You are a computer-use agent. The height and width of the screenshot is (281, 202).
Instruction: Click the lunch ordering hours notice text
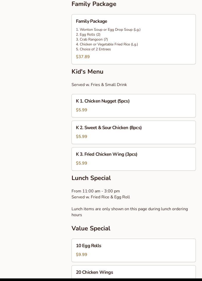[x=130, y=212]
